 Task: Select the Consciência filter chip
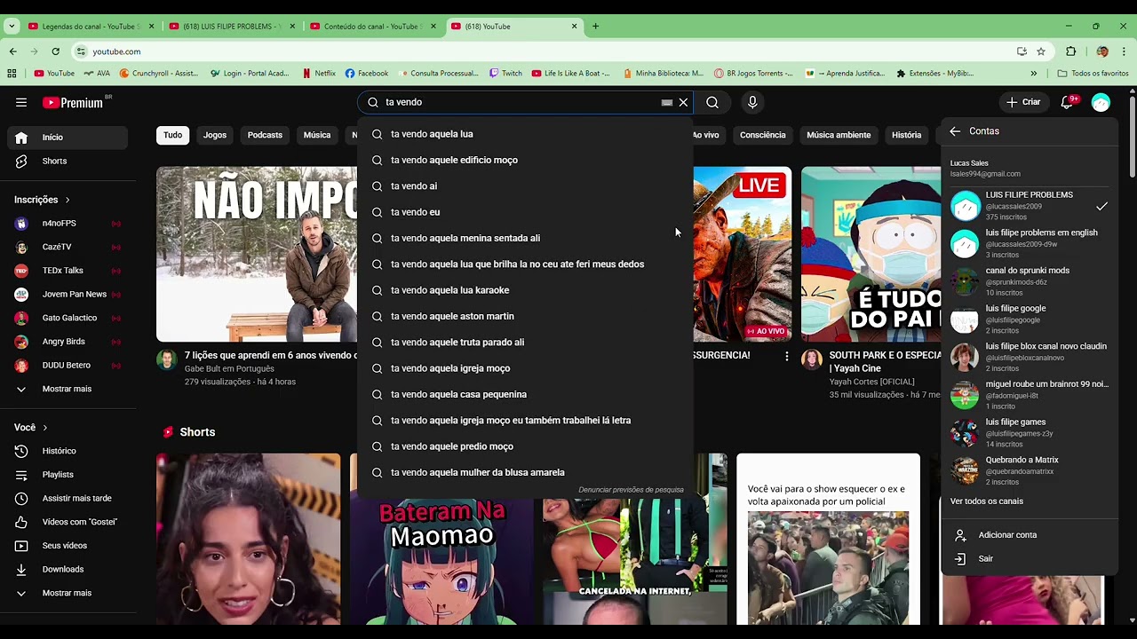[763, 135]
